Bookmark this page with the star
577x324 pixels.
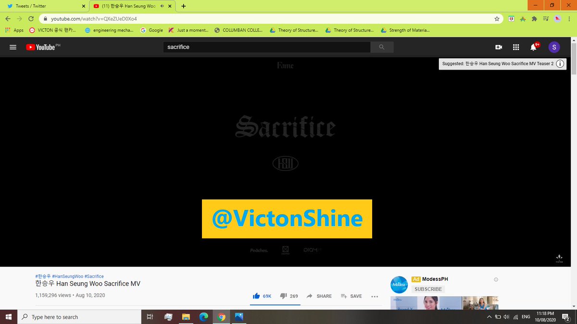pos(497,19)
